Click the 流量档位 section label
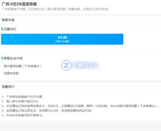Image resolution: width=161 pixels, height=131 pixels. pos(10,29)
